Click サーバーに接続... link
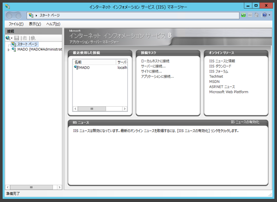277x202 pixels. click(x=153, y=66)
